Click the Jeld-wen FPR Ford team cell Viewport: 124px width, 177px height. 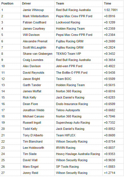69,66
